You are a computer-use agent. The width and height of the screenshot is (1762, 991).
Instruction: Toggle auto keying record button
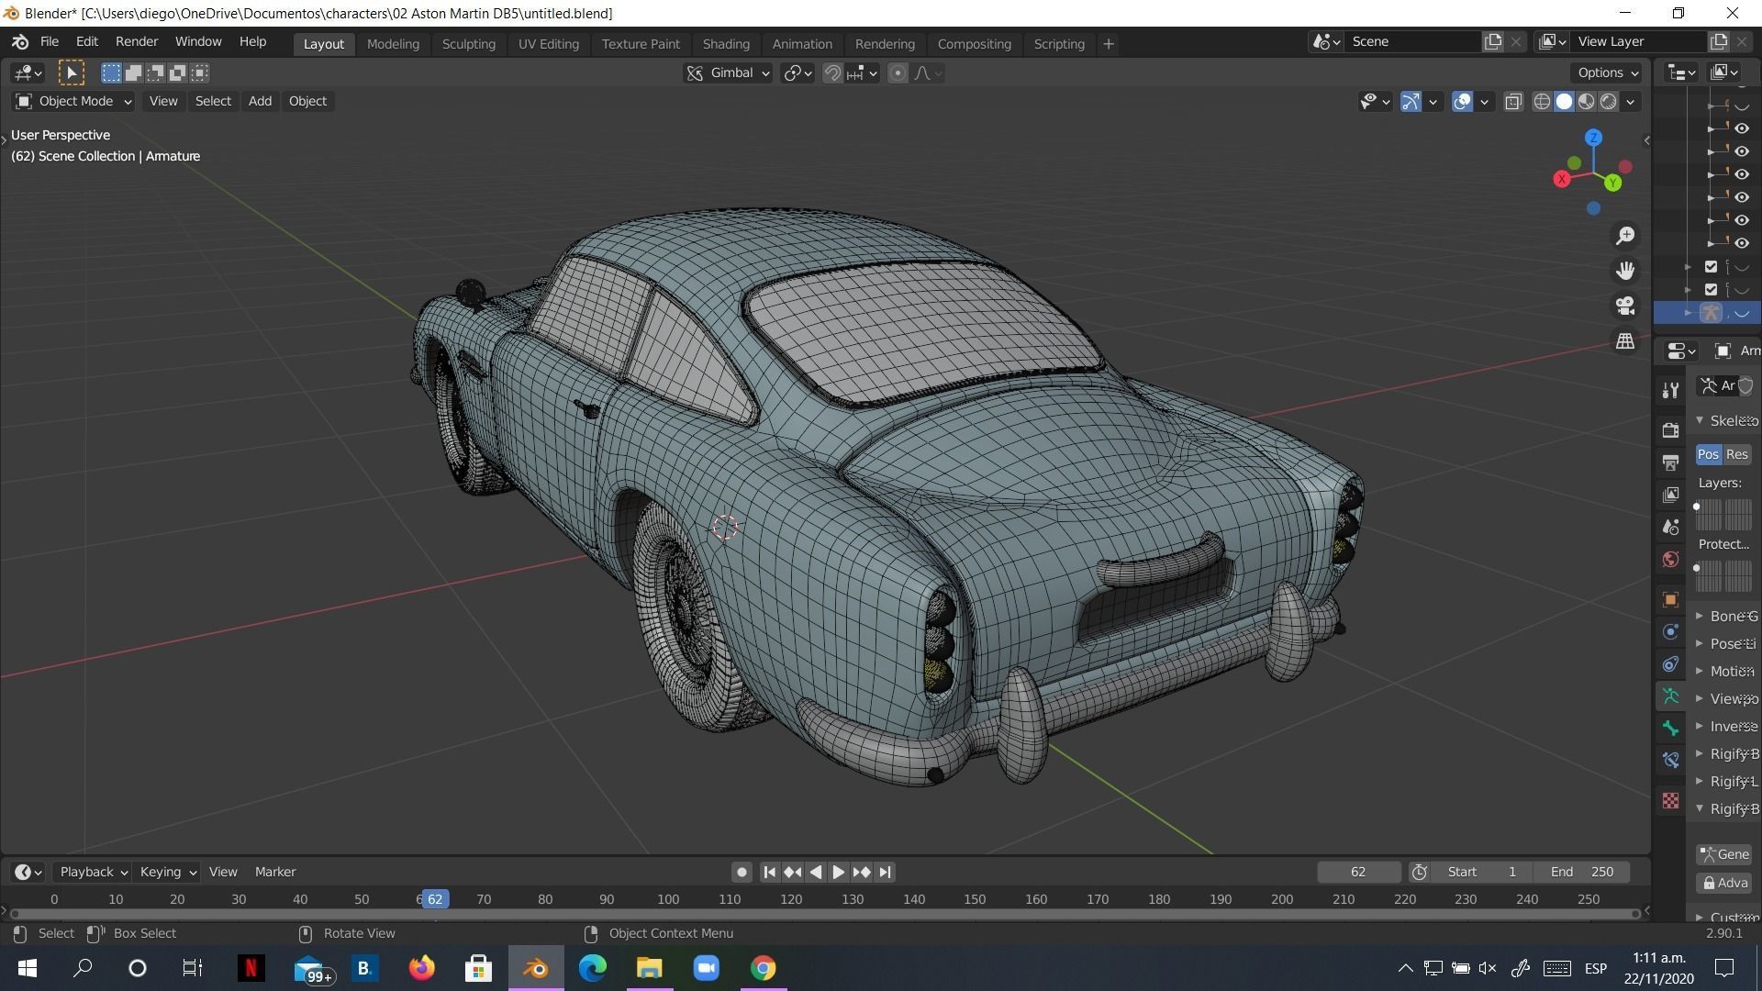pyautogui.click(x=742, y=872)
